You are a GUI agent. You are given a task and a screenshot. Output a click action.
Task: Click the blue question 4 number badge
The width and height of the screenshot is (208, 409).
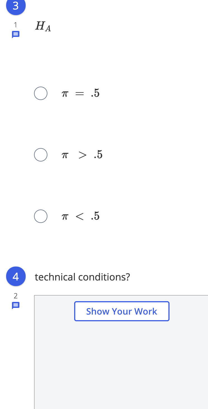[x=16, y=276]
